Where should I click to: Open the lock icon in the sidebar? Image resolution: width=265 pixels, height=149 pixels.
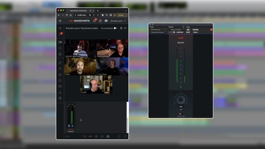pos(60,74)
